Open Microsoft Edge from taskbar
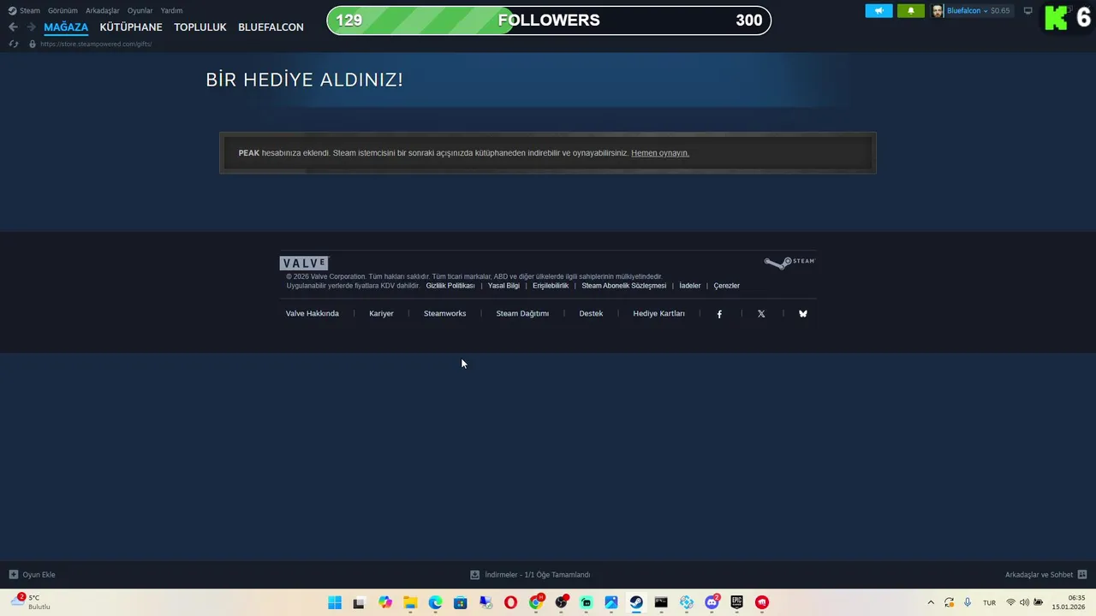 click(x=435, y=602)
